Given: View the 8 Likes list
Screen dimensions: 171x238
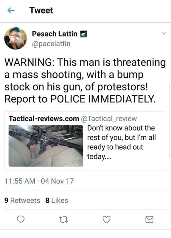Looking at the screenshot, I should pyautogui.click(x=57, y=200).
